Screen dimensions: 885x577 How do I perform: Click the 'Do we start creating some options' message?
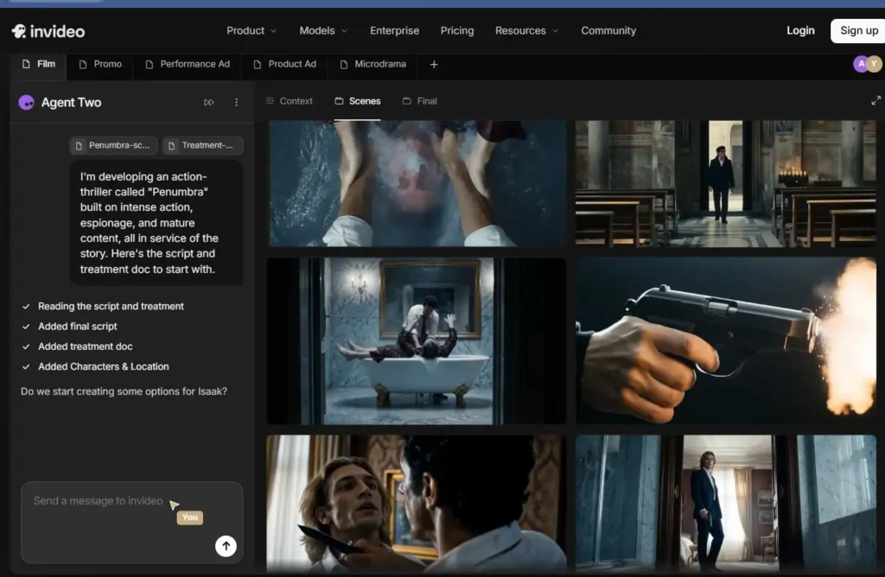(124, 391)
